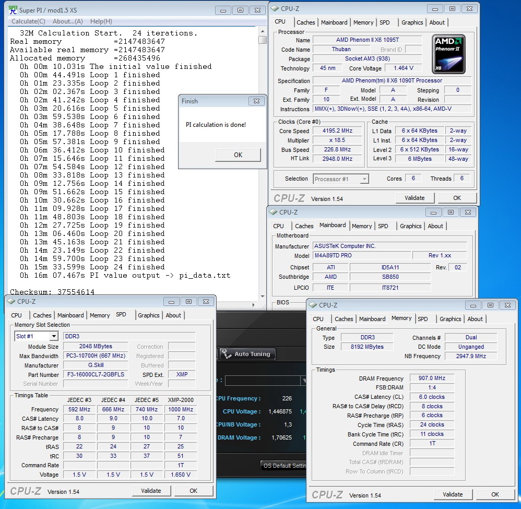
Task: Switch to CPU tab in SPD CPU-Z window
Action: 16,316
